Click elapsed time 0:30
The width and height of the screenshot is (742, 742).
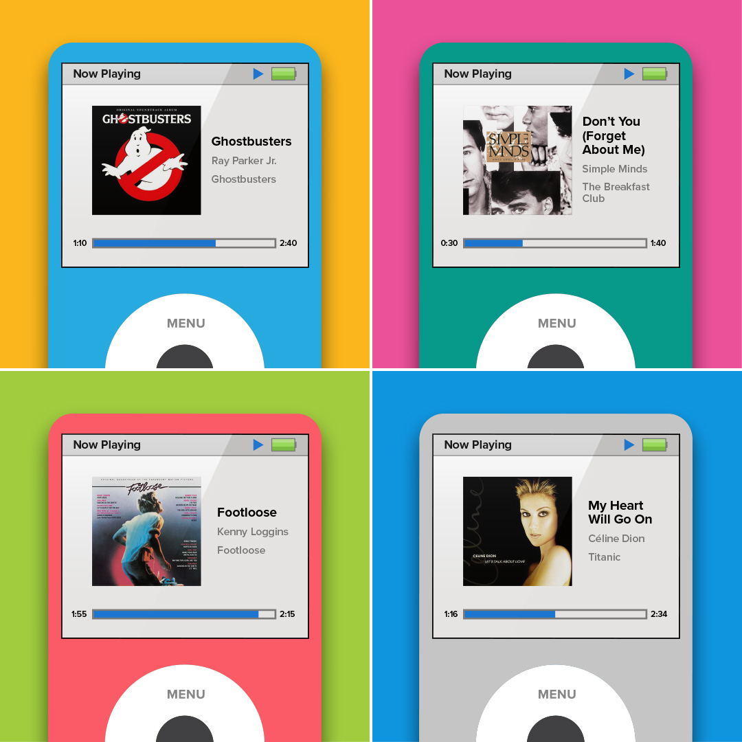point(449,243)
